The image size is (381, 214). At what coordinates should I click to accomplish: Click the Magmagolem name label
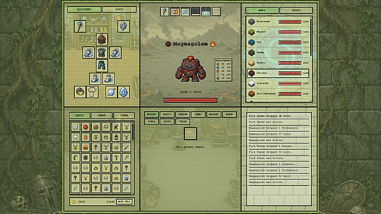190,44
